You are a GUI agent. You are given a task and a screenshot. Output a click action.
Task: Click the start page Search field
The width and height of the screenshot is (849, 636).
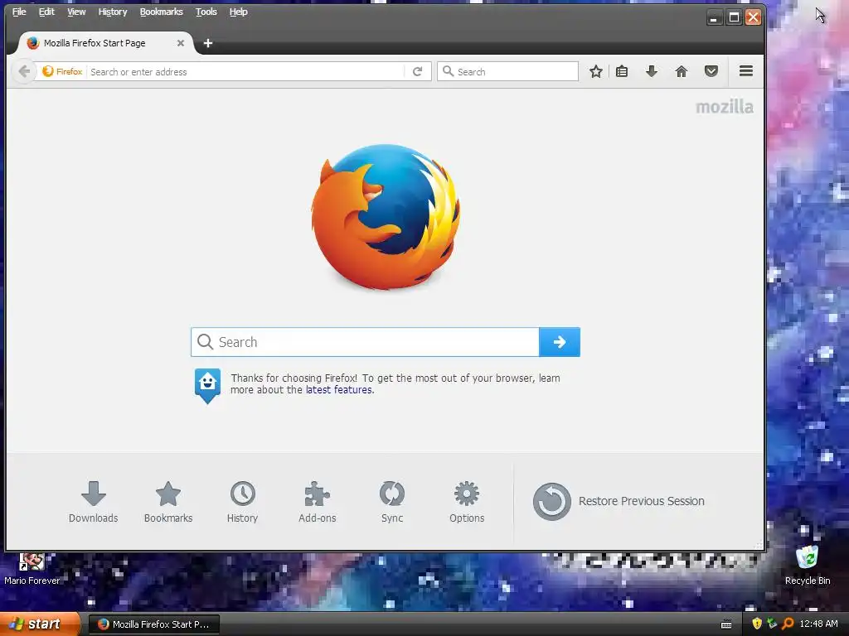365,342
